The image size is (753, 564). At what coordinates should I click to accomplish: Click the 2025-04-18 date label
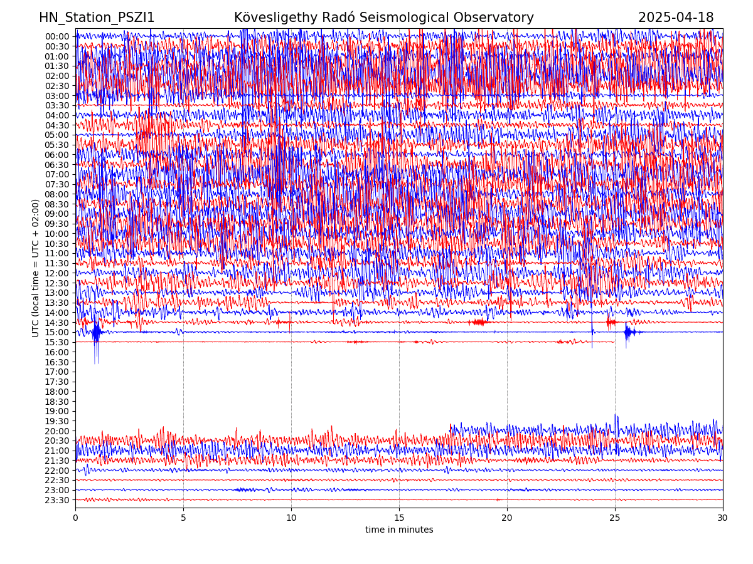(675, 18)
